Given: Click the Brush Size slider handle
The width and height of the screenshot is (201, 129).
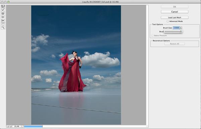Looking at the screenshot, I should 181,31.
